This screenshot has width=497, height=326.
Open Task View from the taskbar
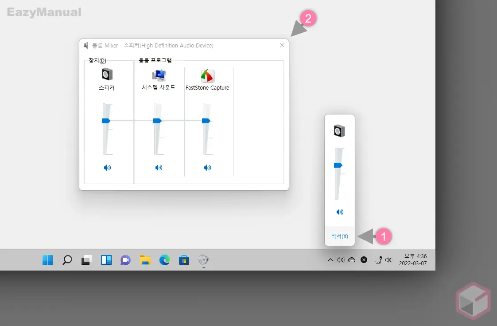[86, 260]
